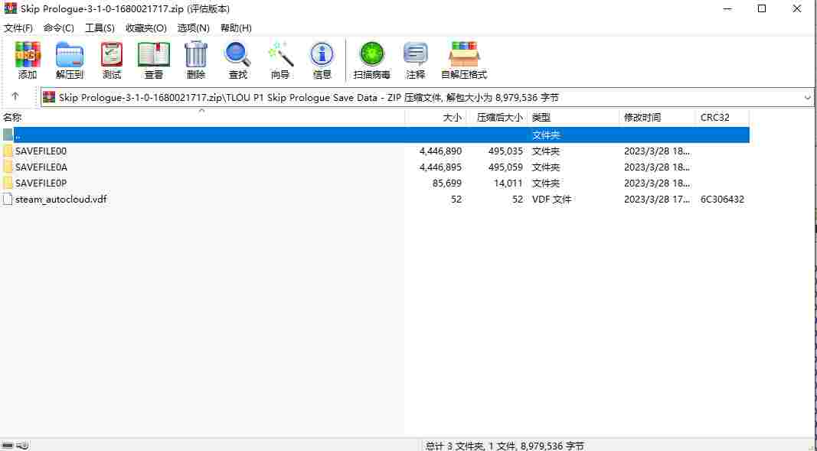Open the 帮助(H) menu
This screenshot has height=451, width=817.
coord(236,28)
